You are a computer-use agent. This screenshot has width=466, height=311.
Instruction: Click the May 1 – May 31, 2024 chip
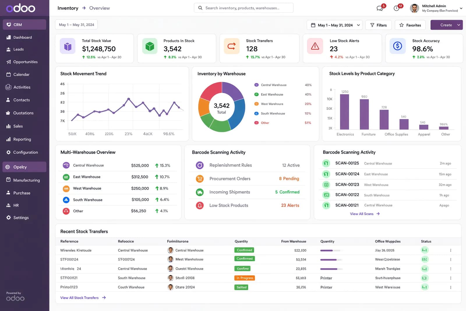pyautogui.click(x=76, y=25)
